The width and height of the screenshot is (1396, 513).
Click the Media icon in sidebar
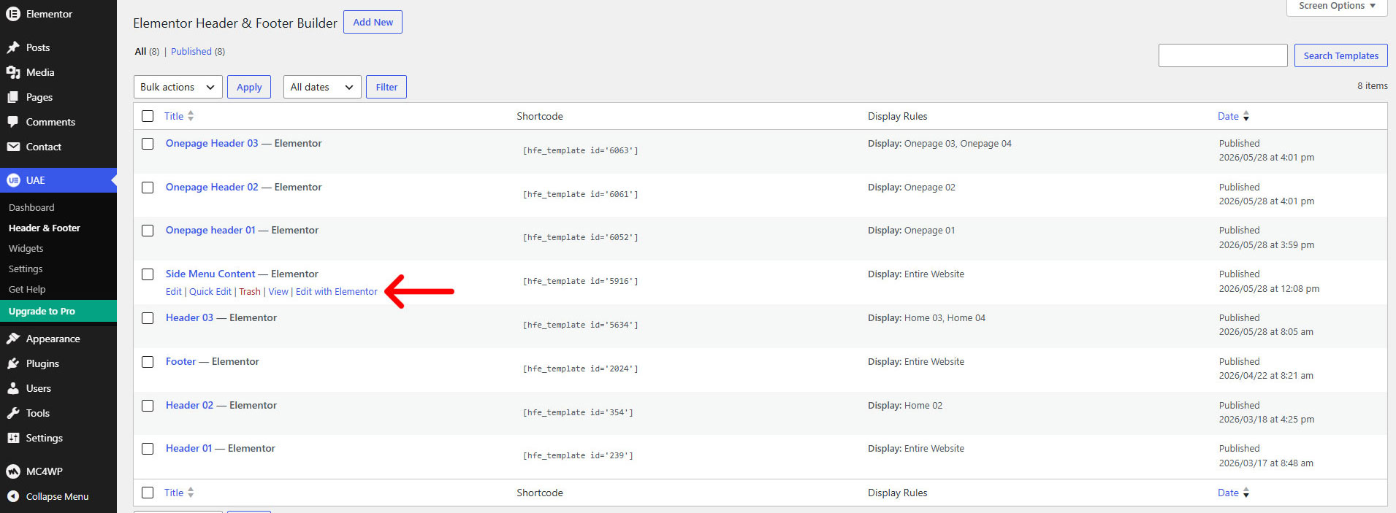click(13, 72)
